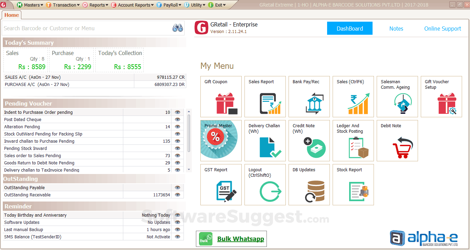Select the Home tab
The height and width of the screenshot is (250, 470).
click(x=12, y=15)
